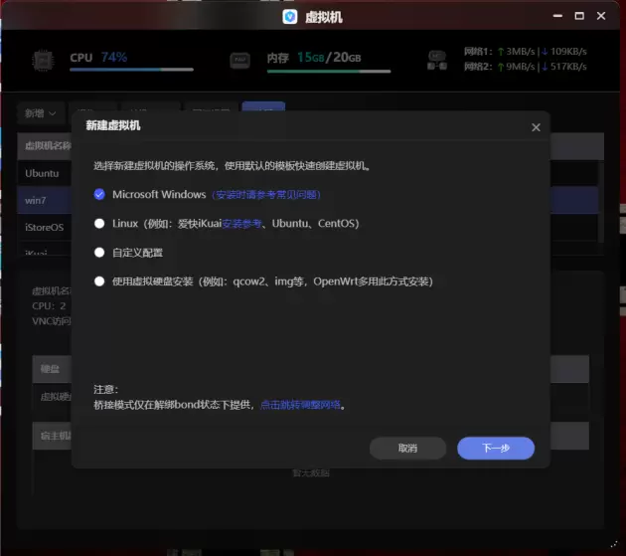The height and width of the screenshot is (556, 626).
Task: Open the iKuai 安装参考 link
Action: pos(241,224)
